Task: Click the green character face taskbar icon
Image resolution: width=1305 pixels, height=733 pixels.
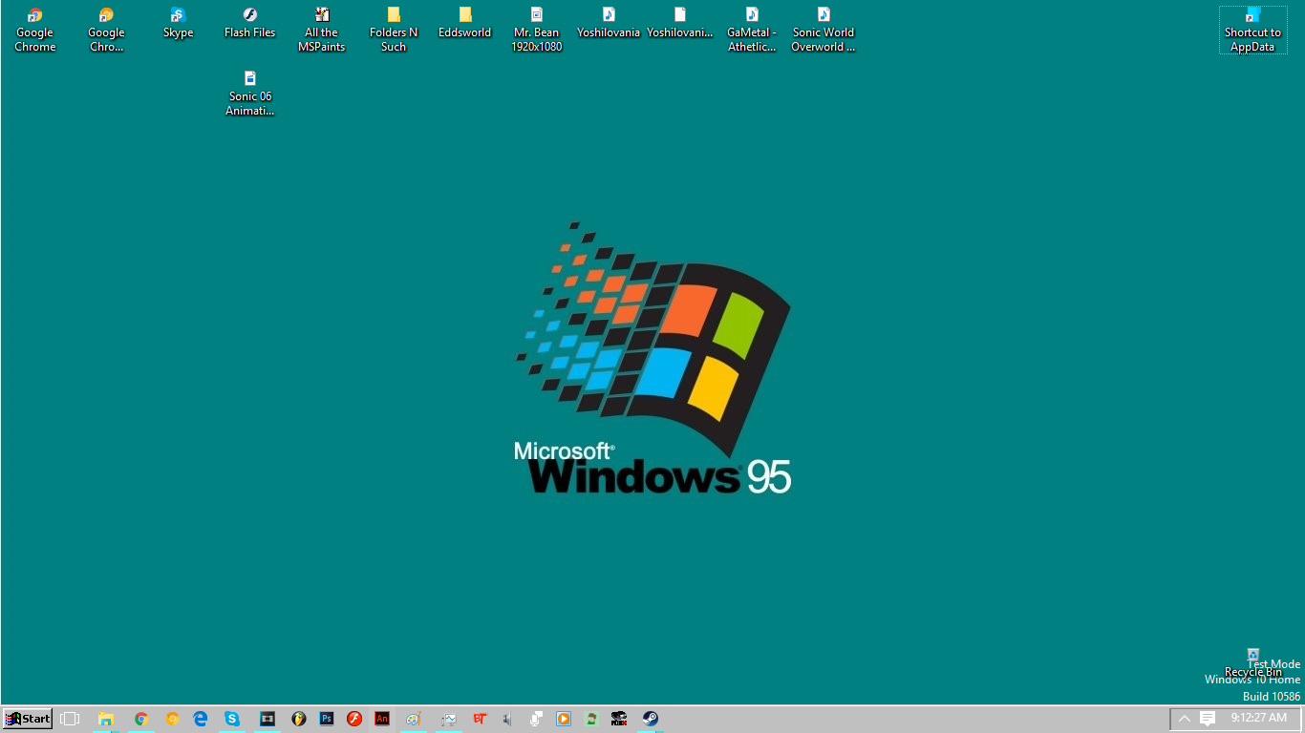Action: (x=591, y=719)
